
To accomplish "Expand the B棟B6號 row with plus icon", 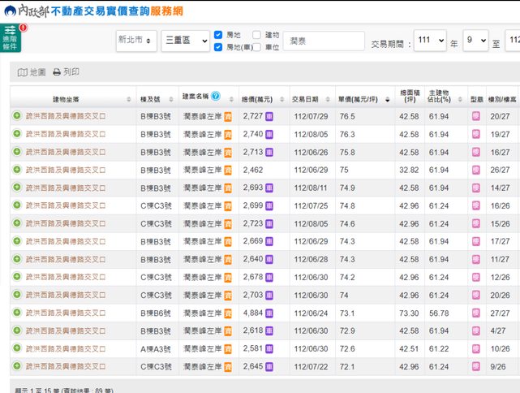I will point(17,313).
